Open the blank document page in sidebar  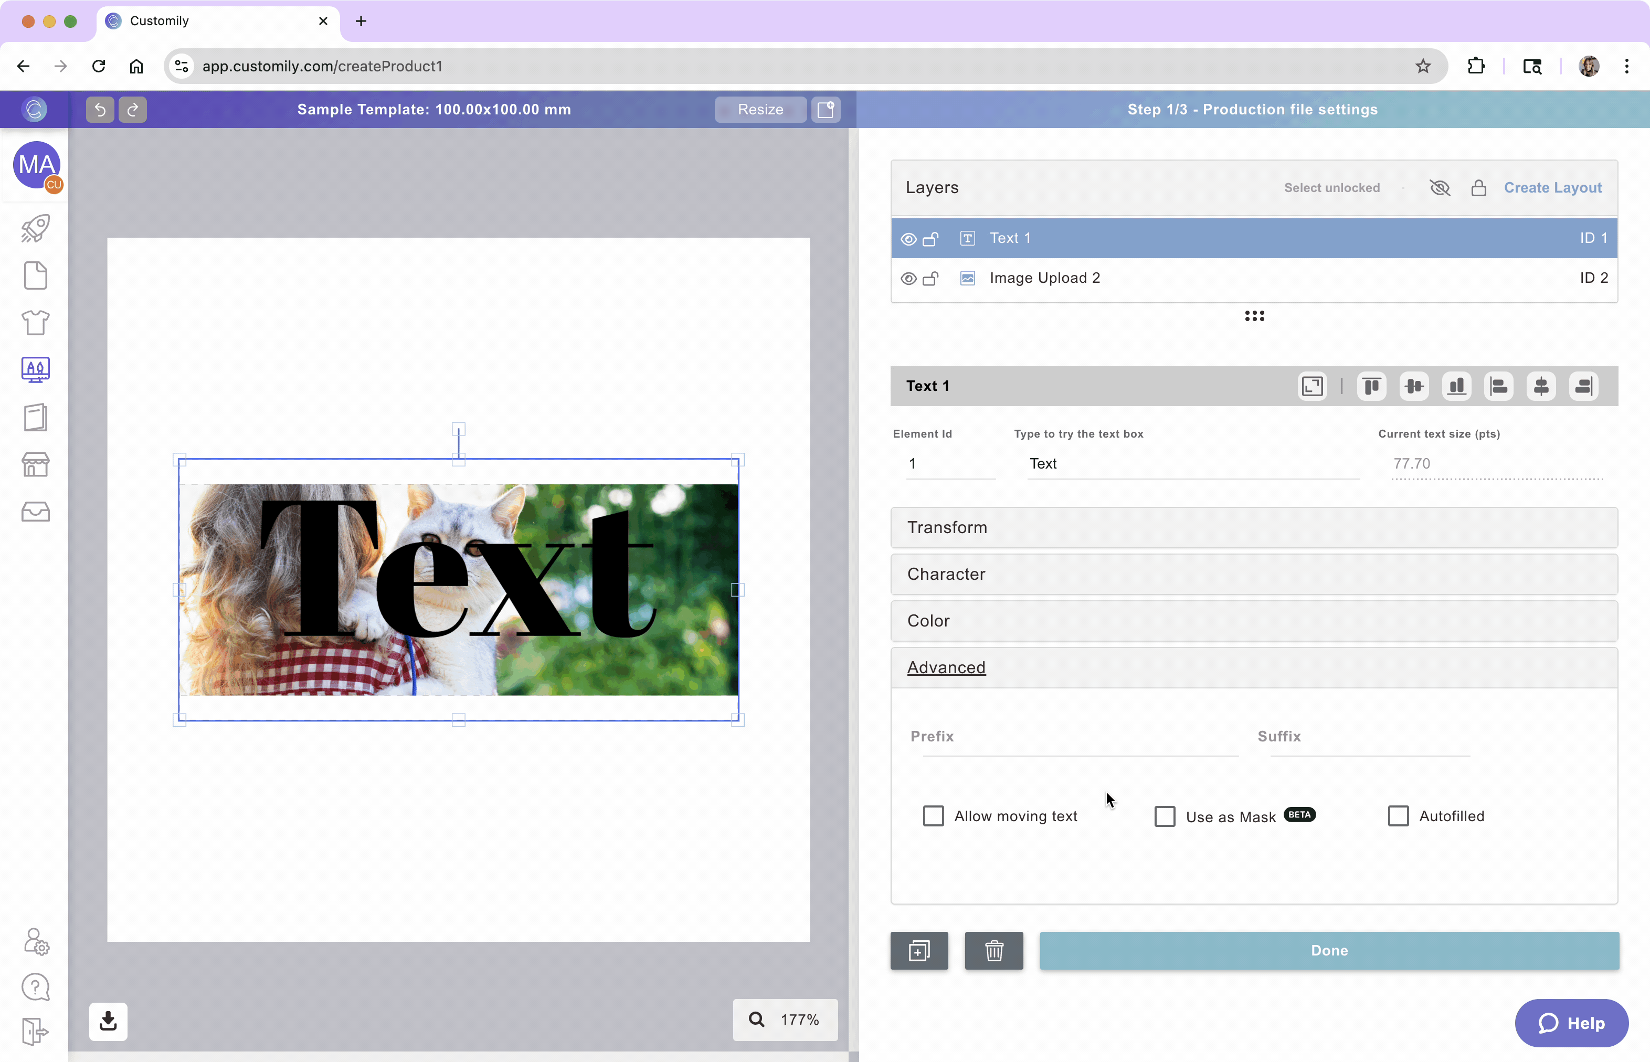(35, 275)
